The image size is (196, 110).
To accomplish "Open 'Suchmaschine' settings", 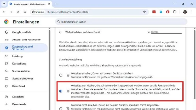I will tap(21, 71).
